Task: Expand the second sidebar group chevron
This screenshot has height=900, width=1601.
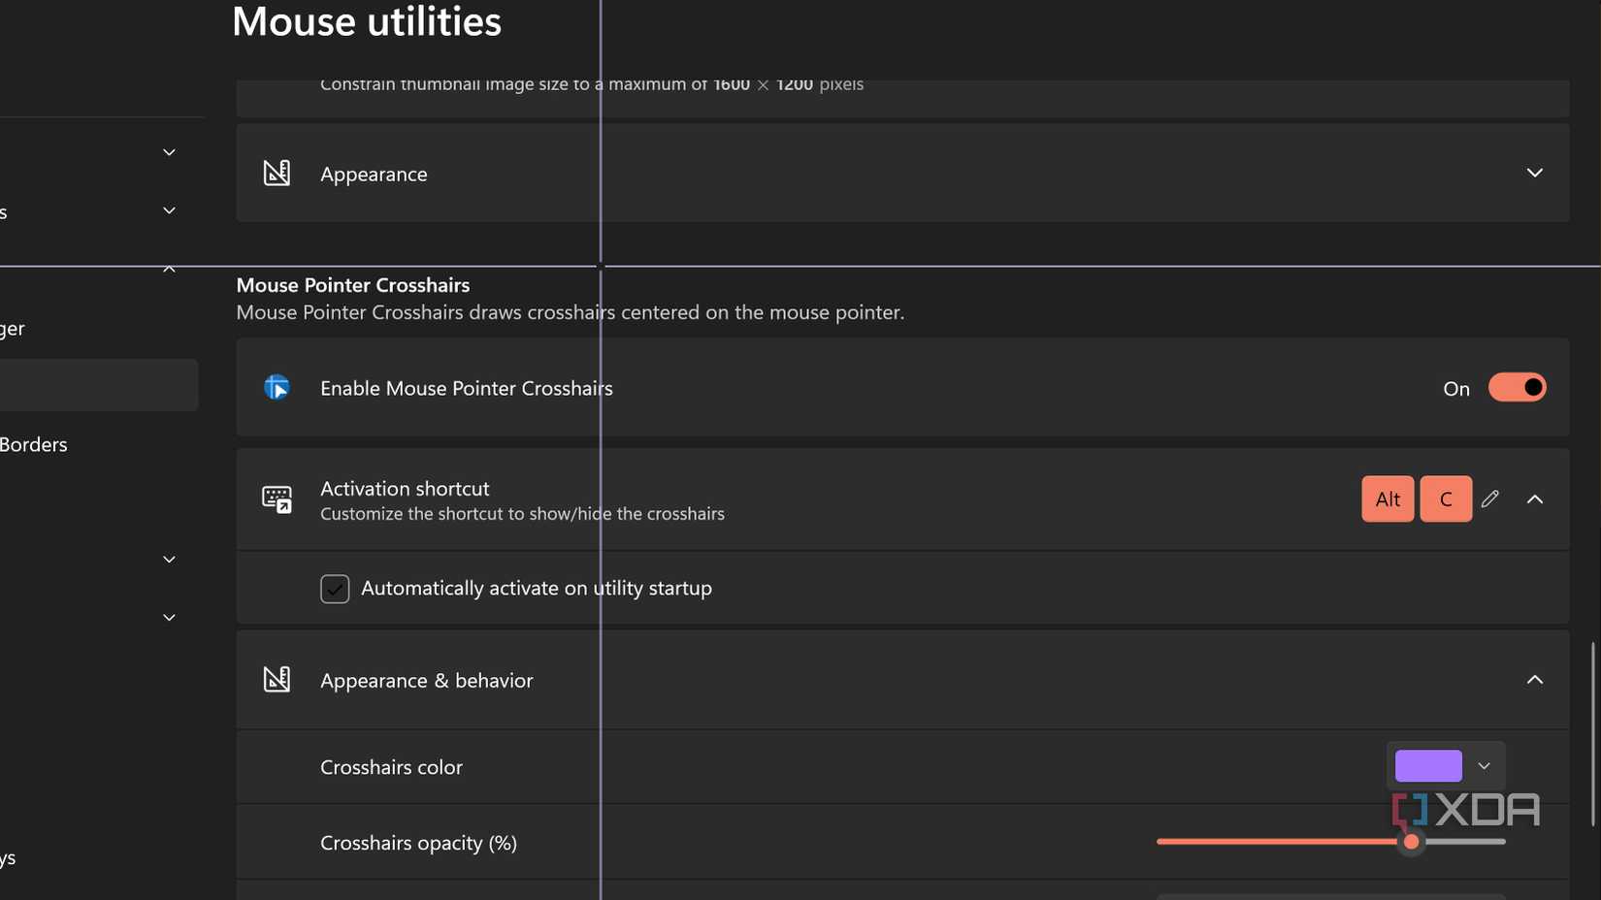Action: coord(169,210)
